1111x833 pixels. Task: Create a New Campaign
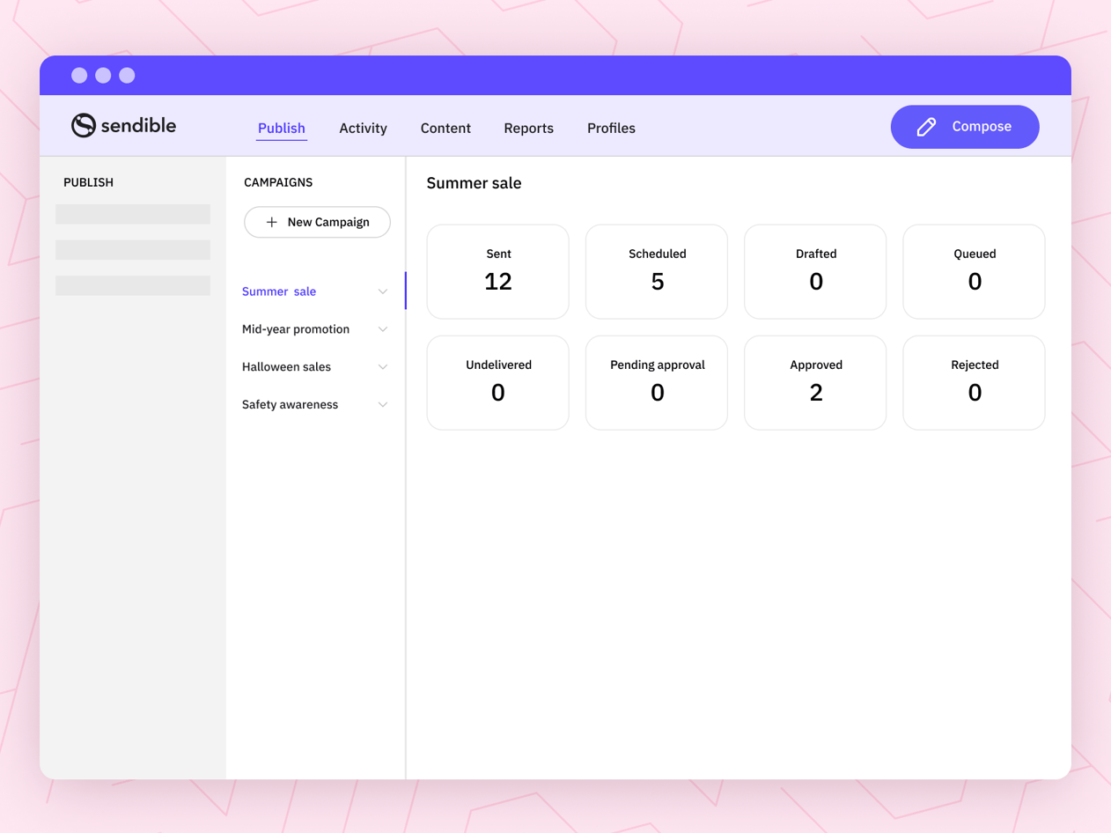coord(317,222)
